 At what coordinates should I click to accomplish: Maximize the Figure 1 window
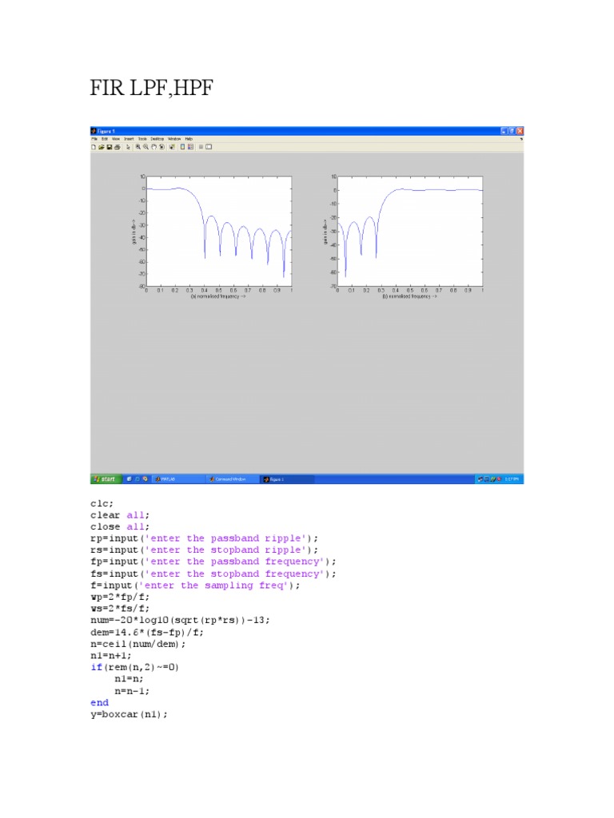(x=512, y=131)
